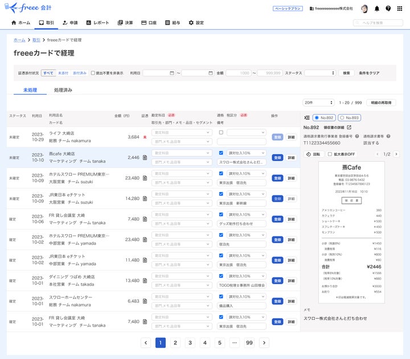Open the help question mark icon
Image resolution: width=410 pixels, height=359 pixels.
(388, 9)
